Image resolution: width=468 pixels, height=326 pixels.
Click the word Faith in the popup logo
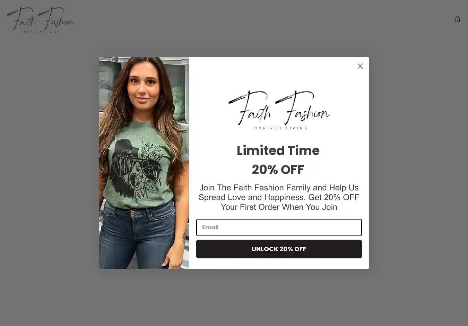coord(250,108)
